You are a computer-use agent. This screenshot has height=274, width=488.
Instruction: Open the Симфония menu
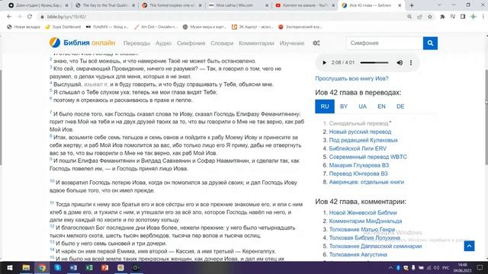click(x=191, y=43)
